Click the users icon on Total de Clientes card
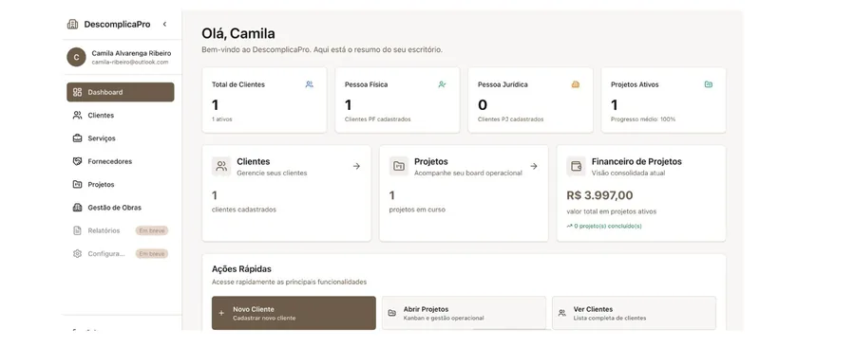The height and width of the screenshot is (348, 855). click(309, 84)
